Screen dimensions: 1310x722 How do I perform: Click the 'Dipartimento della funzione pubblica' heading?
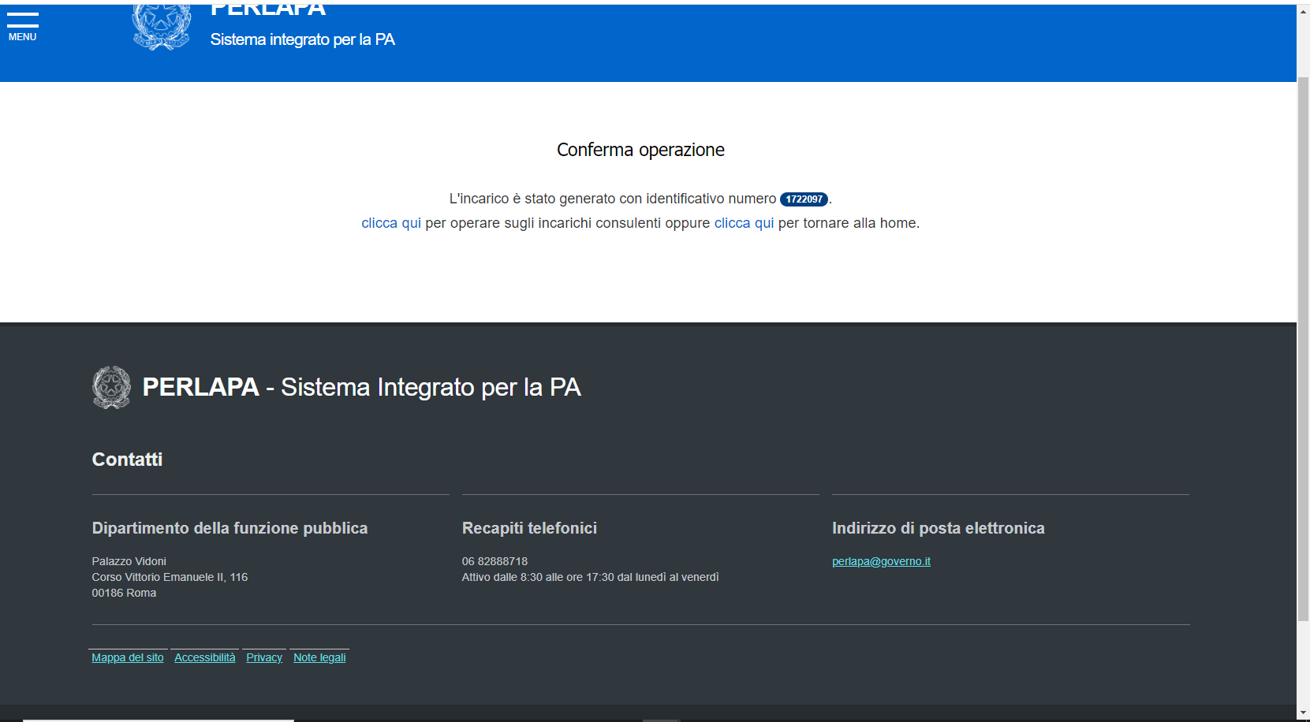pyautogui.click(x=230, y=528)
